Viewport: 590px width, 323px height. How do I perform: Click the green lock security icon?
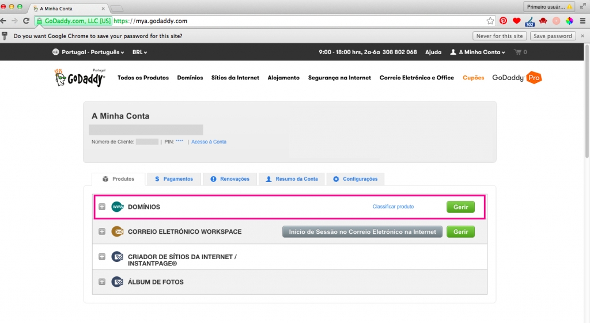tap(40, 21)
